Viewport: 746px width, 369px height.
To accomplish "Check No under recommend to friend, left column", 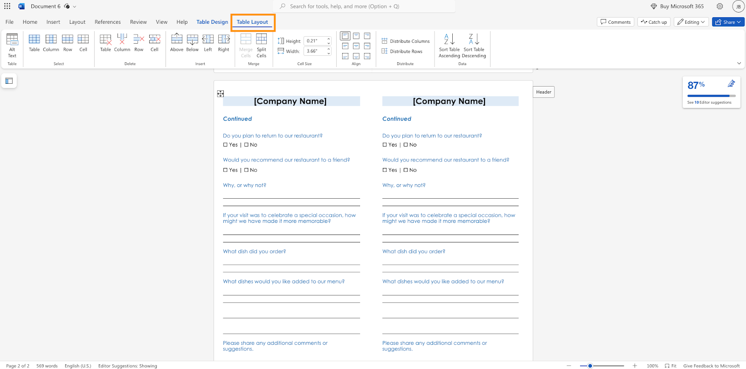I will pyautogui.click(x=246, y=170).
